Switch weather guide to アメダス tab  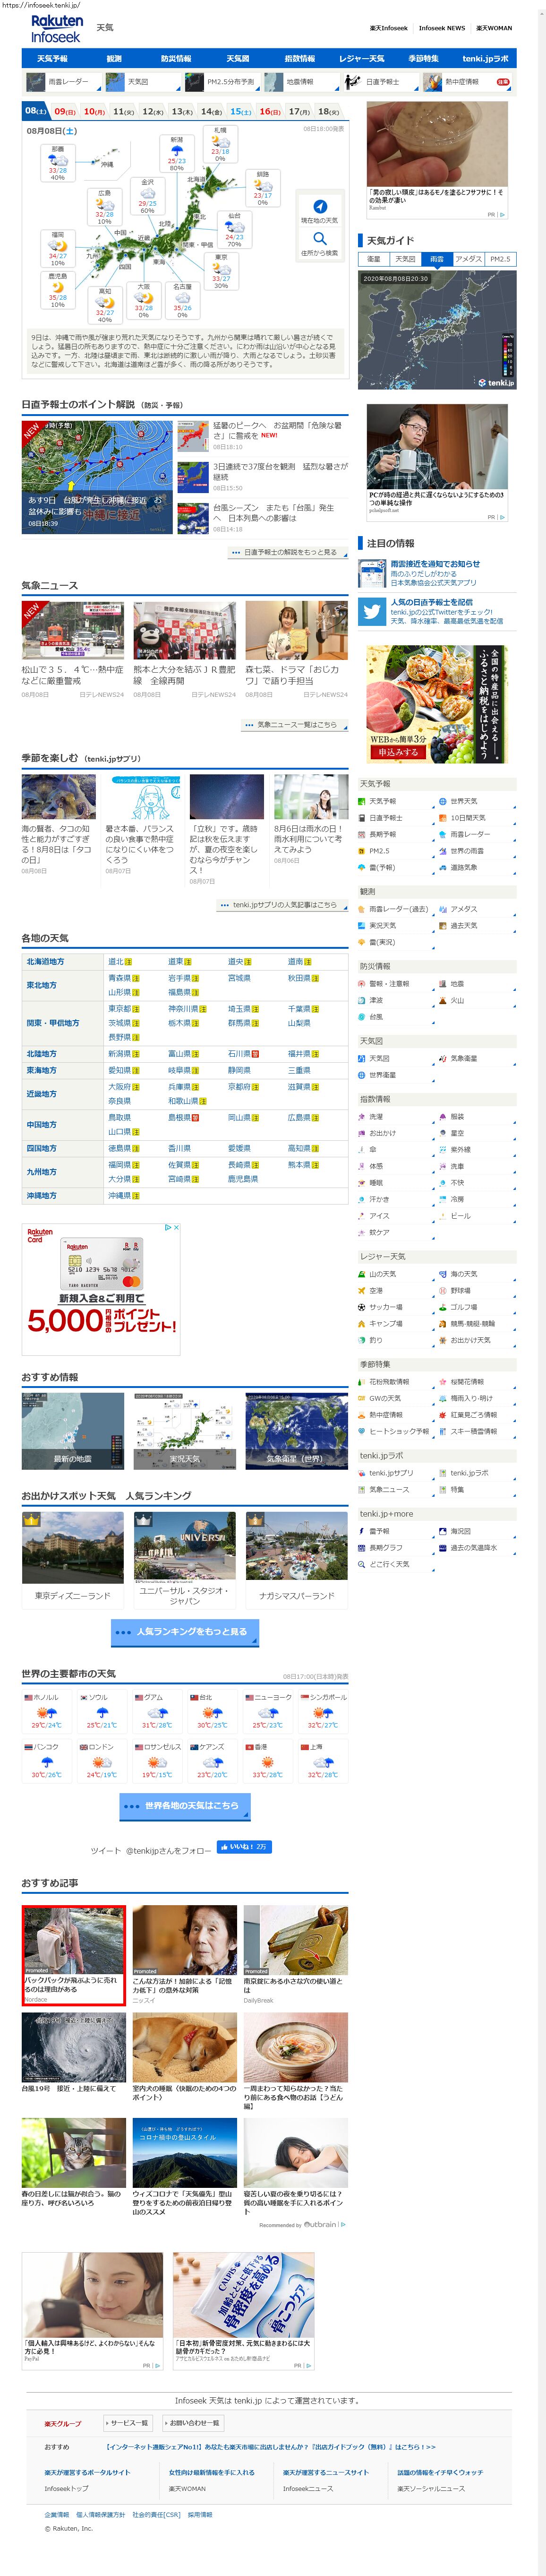point(468,259)
